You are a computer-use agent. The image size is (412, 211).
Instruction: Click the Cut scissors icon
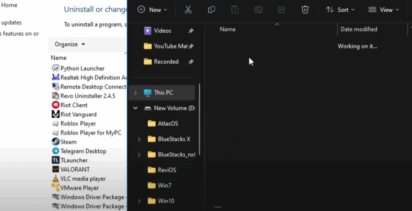coord(188,10)
